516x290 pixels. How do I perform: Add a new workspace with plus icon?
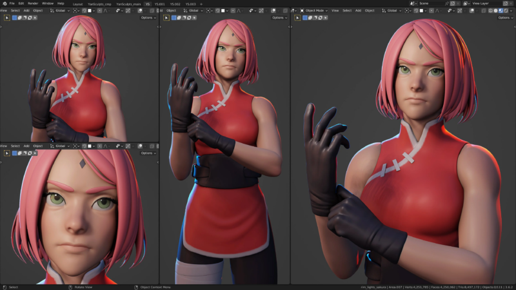(201, 4)
